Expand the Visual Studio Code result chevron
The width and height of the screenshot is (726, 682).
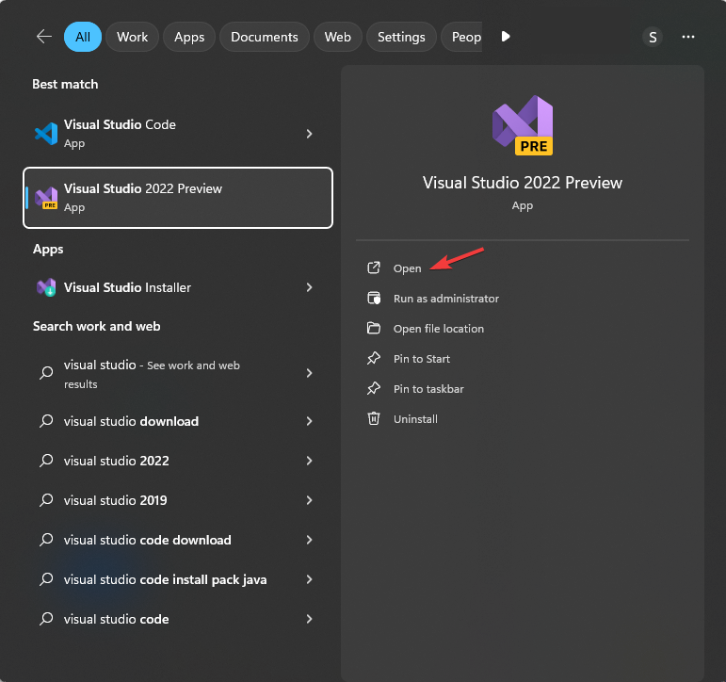309,134
